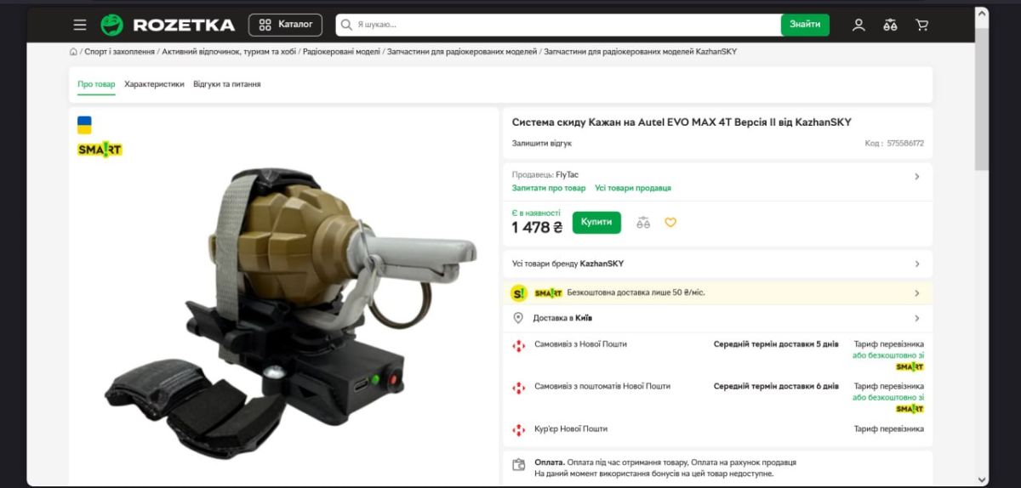Add product to comparison next to Купити

(643, 223)
